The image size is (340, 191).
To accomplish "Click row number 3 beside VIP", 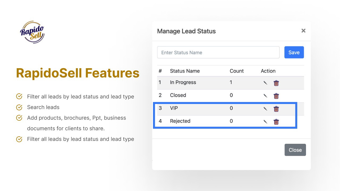I will [x=160, y=108].
